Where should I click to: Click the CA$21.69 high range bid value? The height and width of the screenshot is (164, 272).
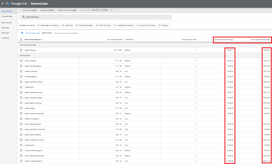tap(266, 140)
